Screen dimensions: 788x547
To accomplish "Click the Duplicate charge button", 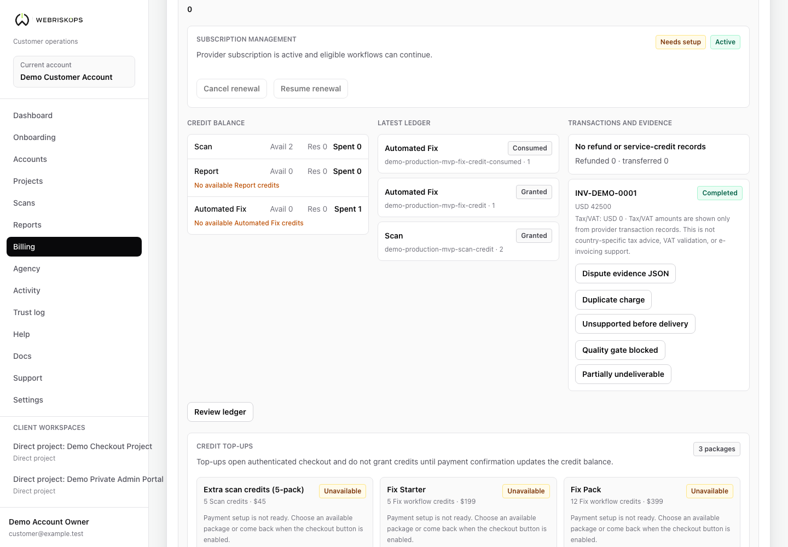I will [x=613, y=300].
